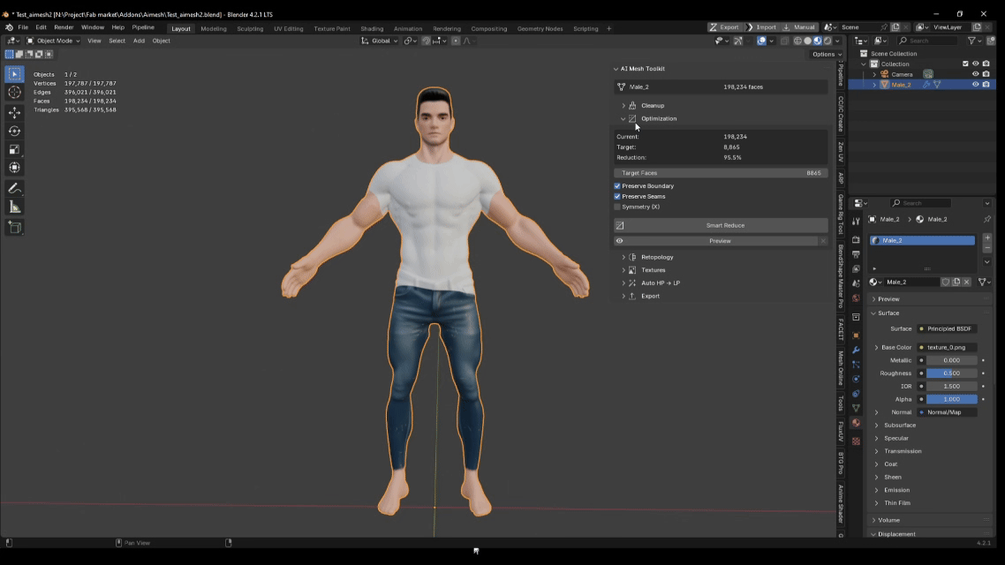Toggle Collection exclude checkbox in outliner

click(x=965, y=64)
